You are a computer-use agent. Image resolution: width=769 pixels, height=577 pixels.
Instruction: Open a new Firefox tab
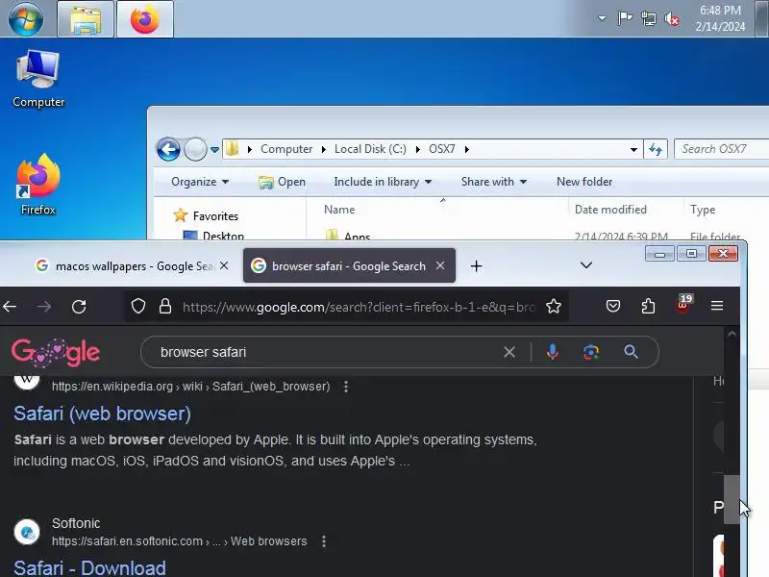(x=476, y=266)
